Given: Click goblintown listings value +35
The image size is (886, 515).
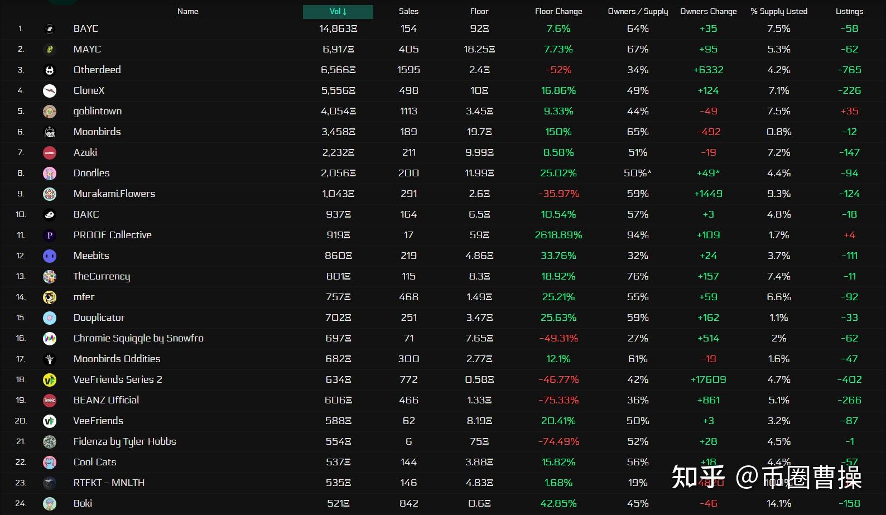Looking at the screenshot, I should coord(849,111).
